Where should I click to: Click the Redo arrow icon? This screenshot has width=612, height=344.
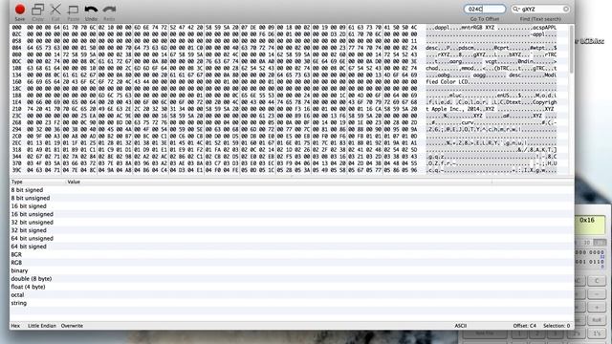pyautogui.click(x=109, y=10)
